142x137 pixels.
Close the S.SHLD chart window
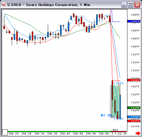pos(137,5)
